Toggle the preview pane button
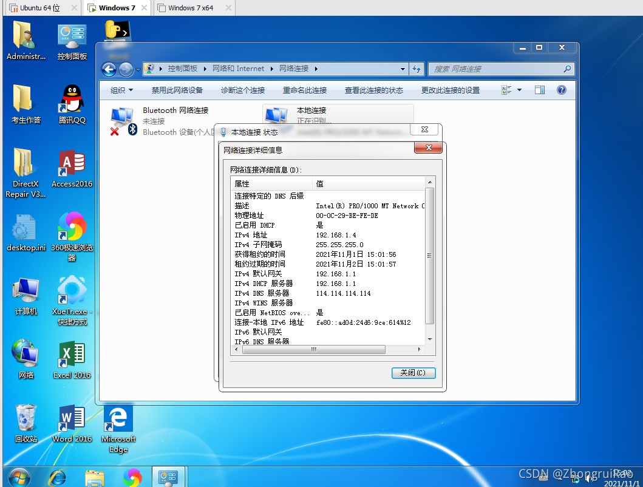The width and height of the screenshot is (643, 487). 540,90
